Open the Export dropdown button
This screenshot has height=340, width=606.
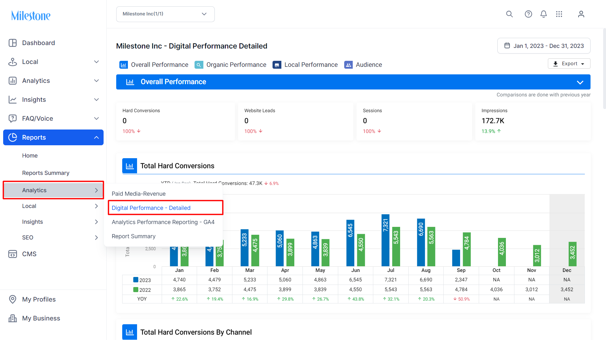(569, 64)
